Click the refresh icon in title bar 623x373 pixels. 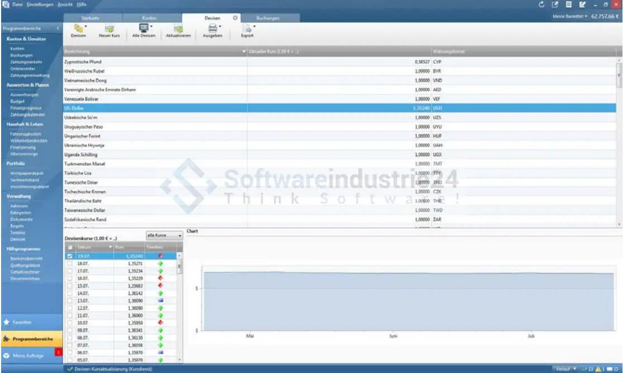(541, 5)
